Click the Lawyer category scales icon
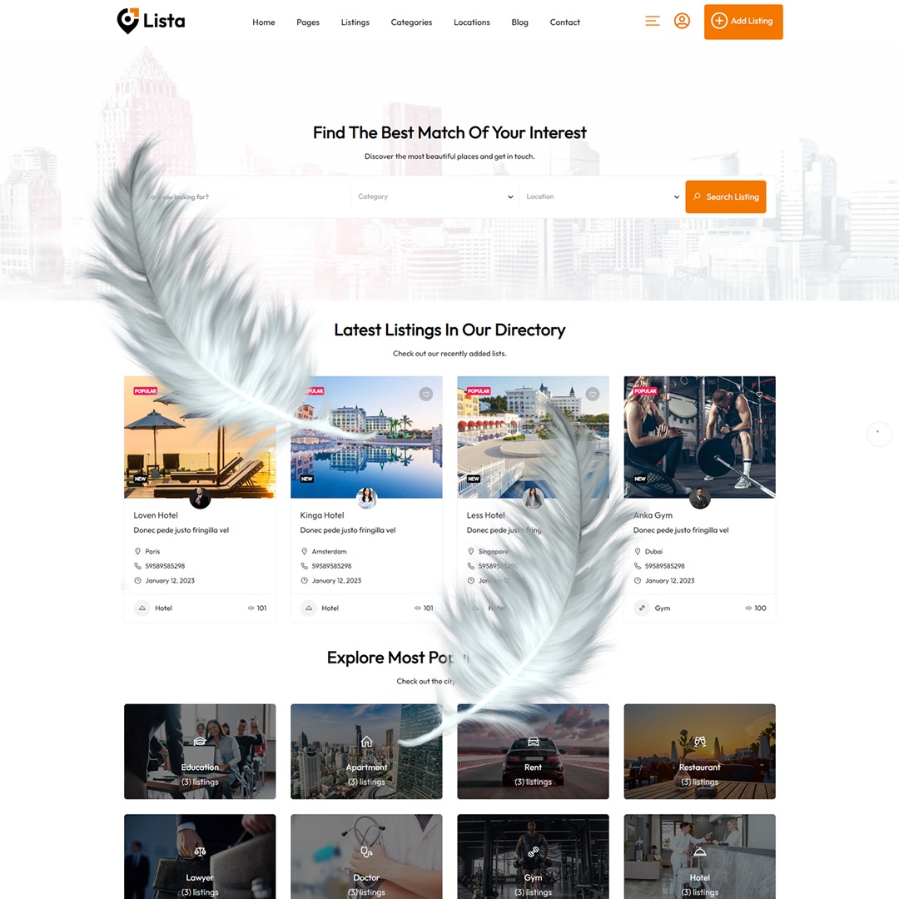899x899 pixels. click(x=200, y=852)
